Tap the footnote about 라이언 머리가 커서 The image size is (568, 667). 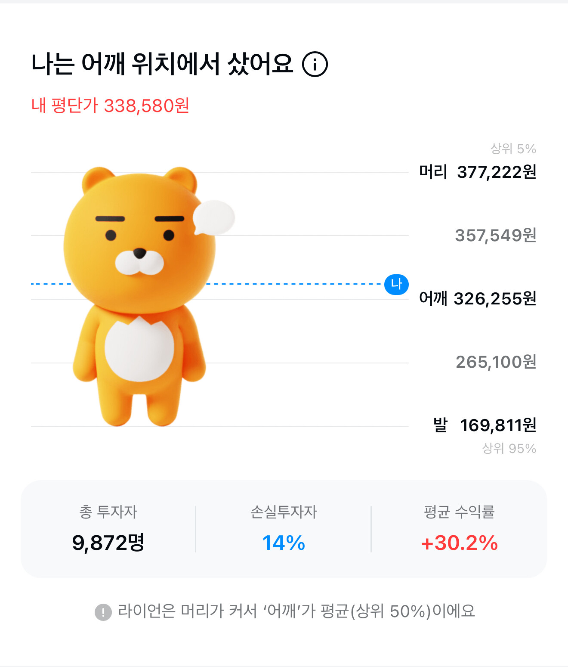click(x=296, y=611)
